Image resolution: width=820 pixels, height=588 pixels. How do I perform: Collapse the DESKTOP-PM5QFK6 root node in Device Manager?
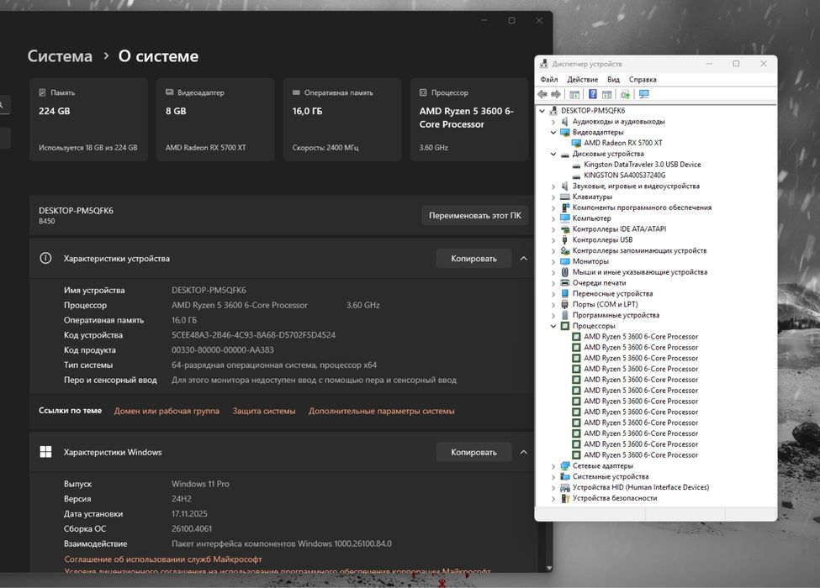[x=542, y=111]
